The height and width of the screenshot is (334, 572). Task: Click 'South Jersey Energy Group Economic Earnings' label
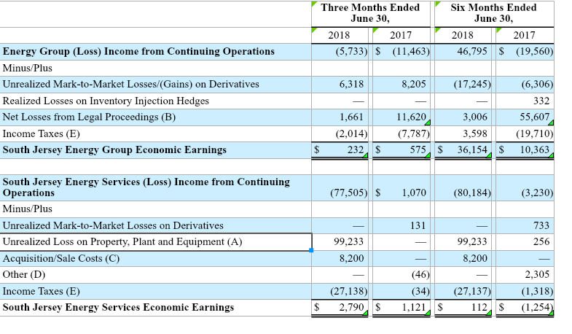(x=114, y=150)
